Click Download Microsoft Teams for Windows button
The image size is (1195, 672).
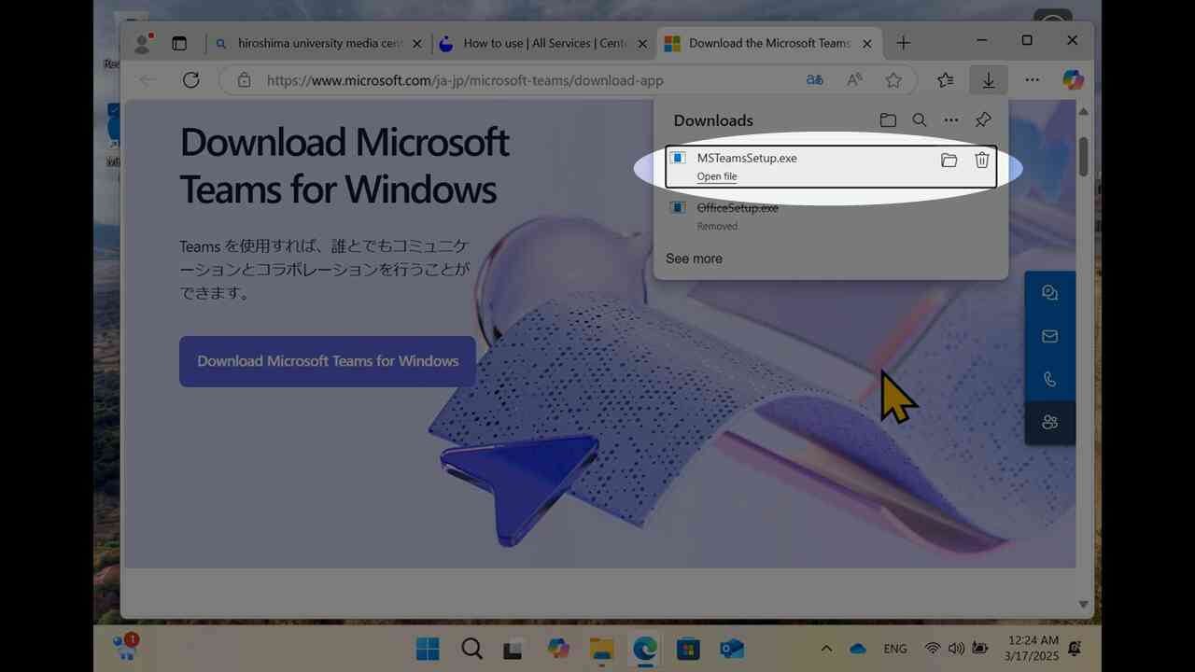pyautogui.click(x=328, y=361)
